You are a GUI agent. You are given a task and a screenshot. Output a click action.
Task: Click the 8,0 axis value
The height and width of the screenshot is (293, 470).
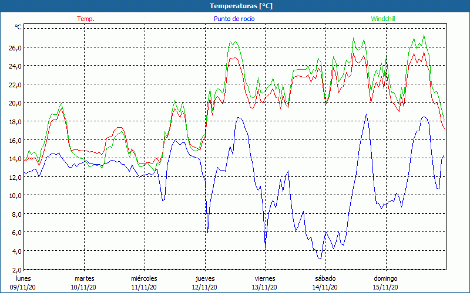(16, 214)
